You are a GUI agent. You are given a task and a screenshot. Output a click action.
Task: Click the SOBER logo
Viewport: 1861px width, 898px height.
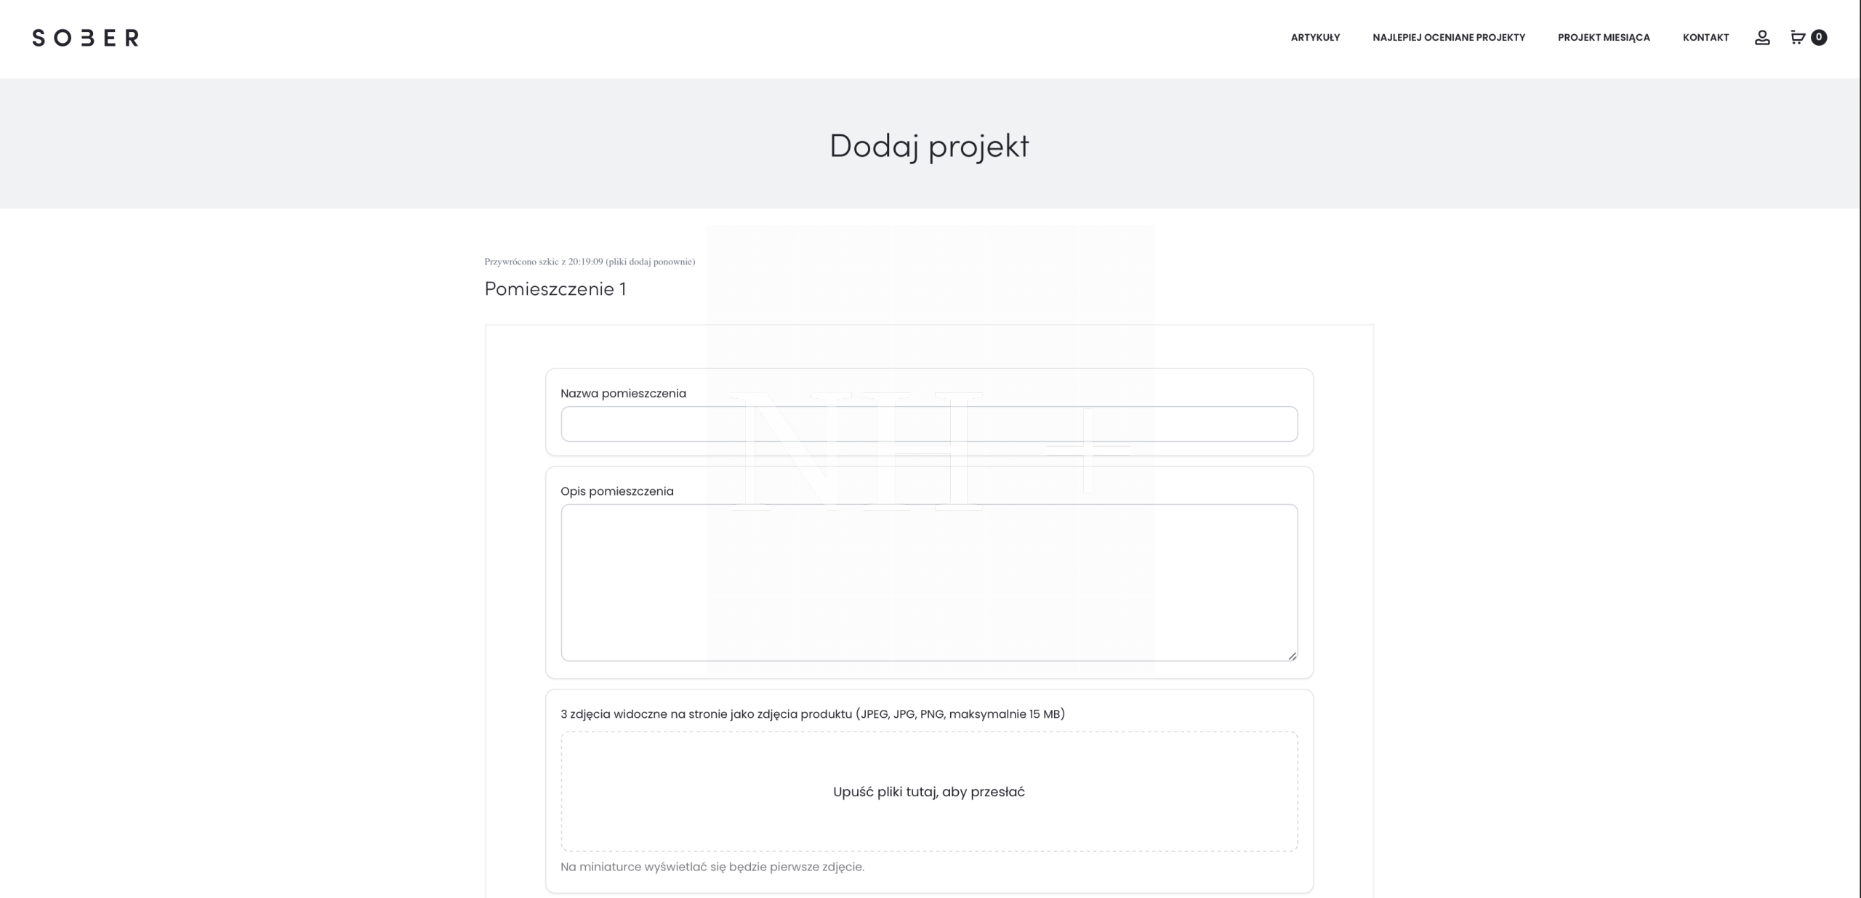[x=85, y=38]
